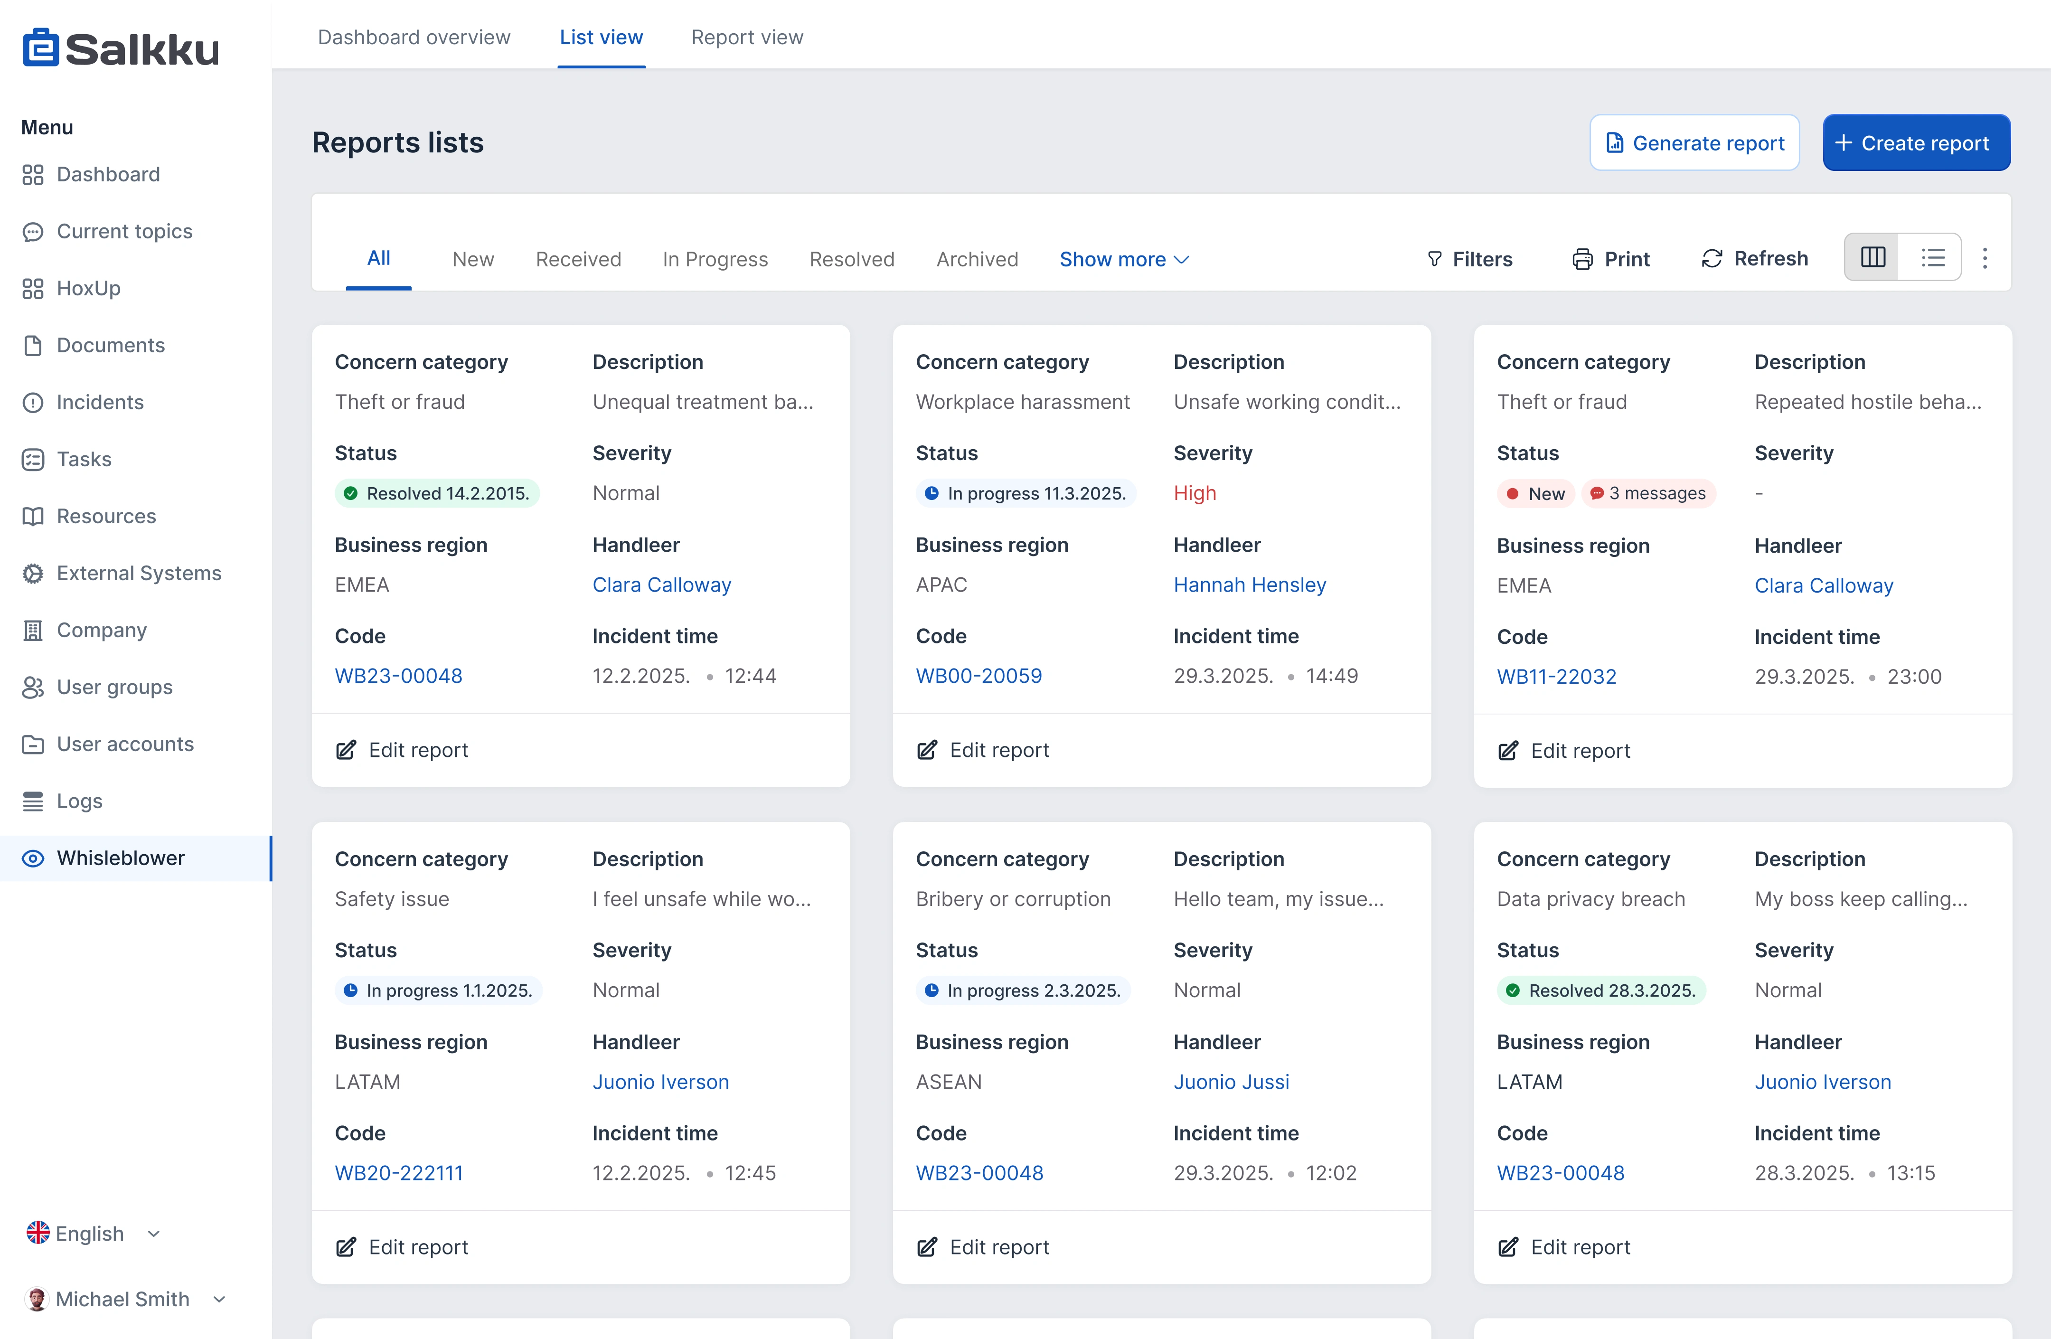The width and height of the screenshot is (2051, 1339).
Task: Open the three-dot options menu
Action: point(1985,258)
